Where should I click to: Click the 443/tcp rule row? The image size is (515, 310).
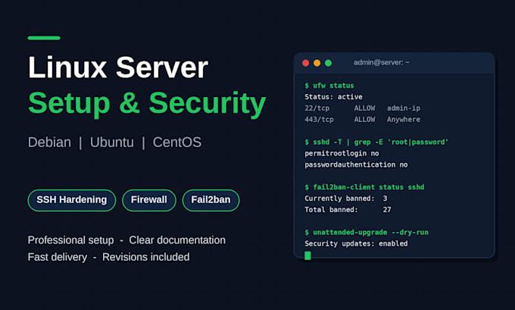click(362, 119)
